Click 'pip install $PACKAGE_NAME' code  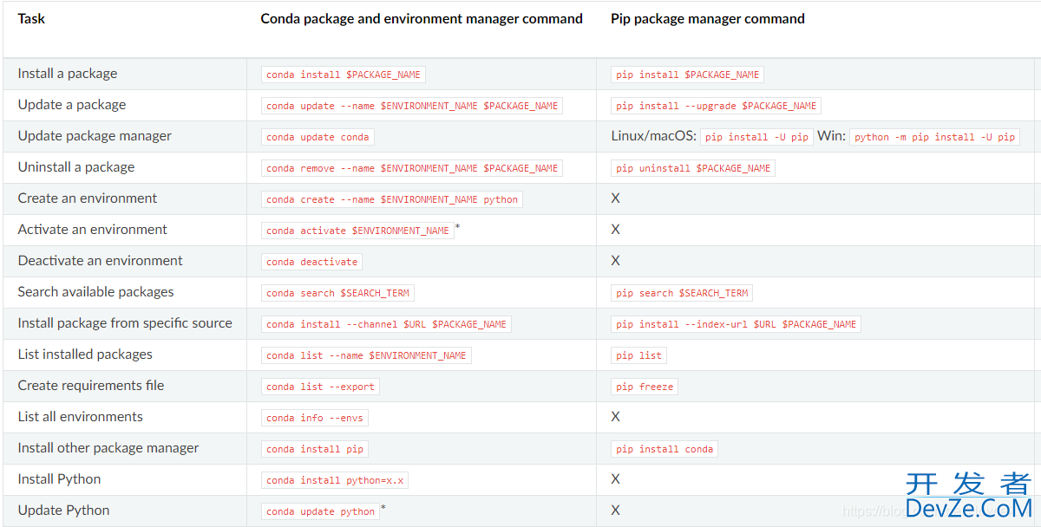[687, 75]
